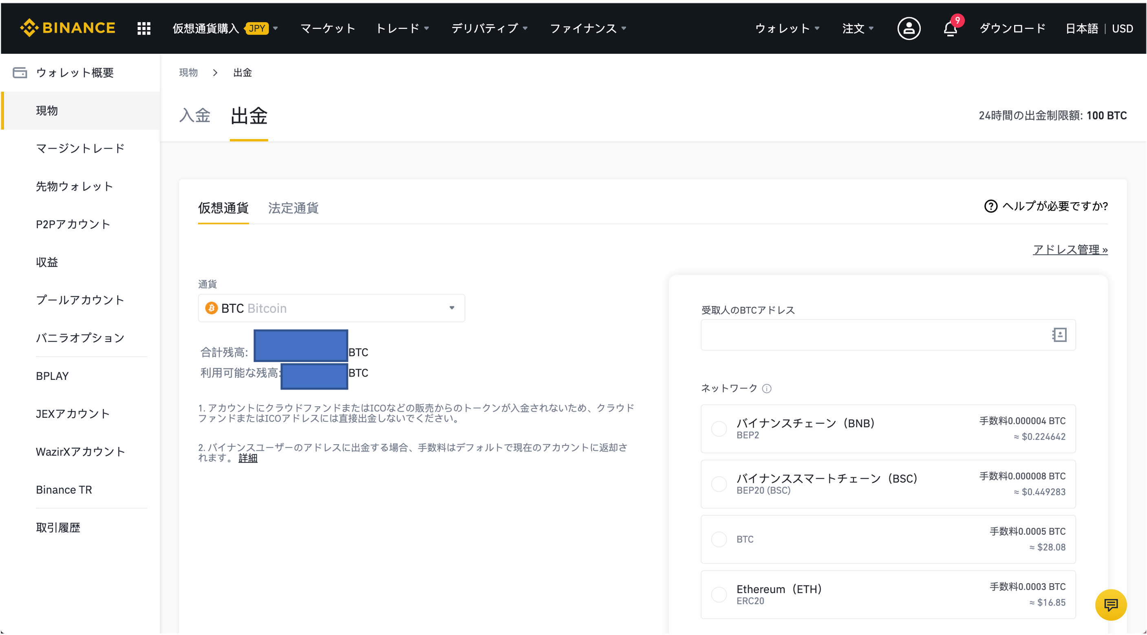Switch to the 法定通貨 tab
The image size is (1147, 635).
click(293, 207)
